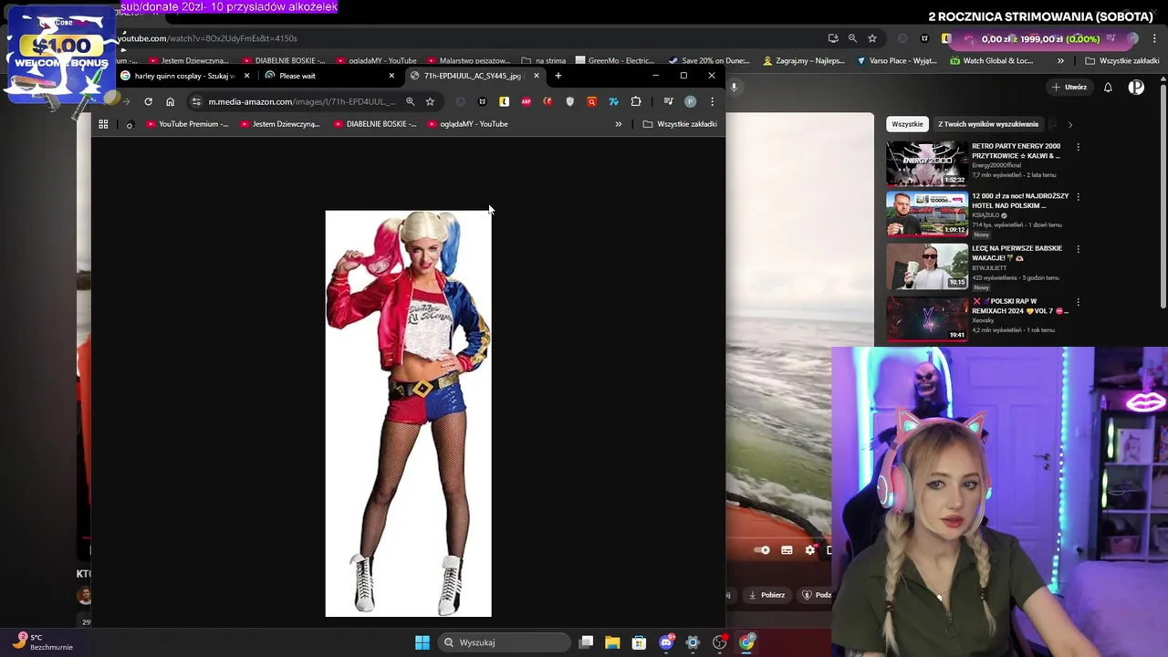Open Jestem Dziewczyną bookmark in front window

280,124
